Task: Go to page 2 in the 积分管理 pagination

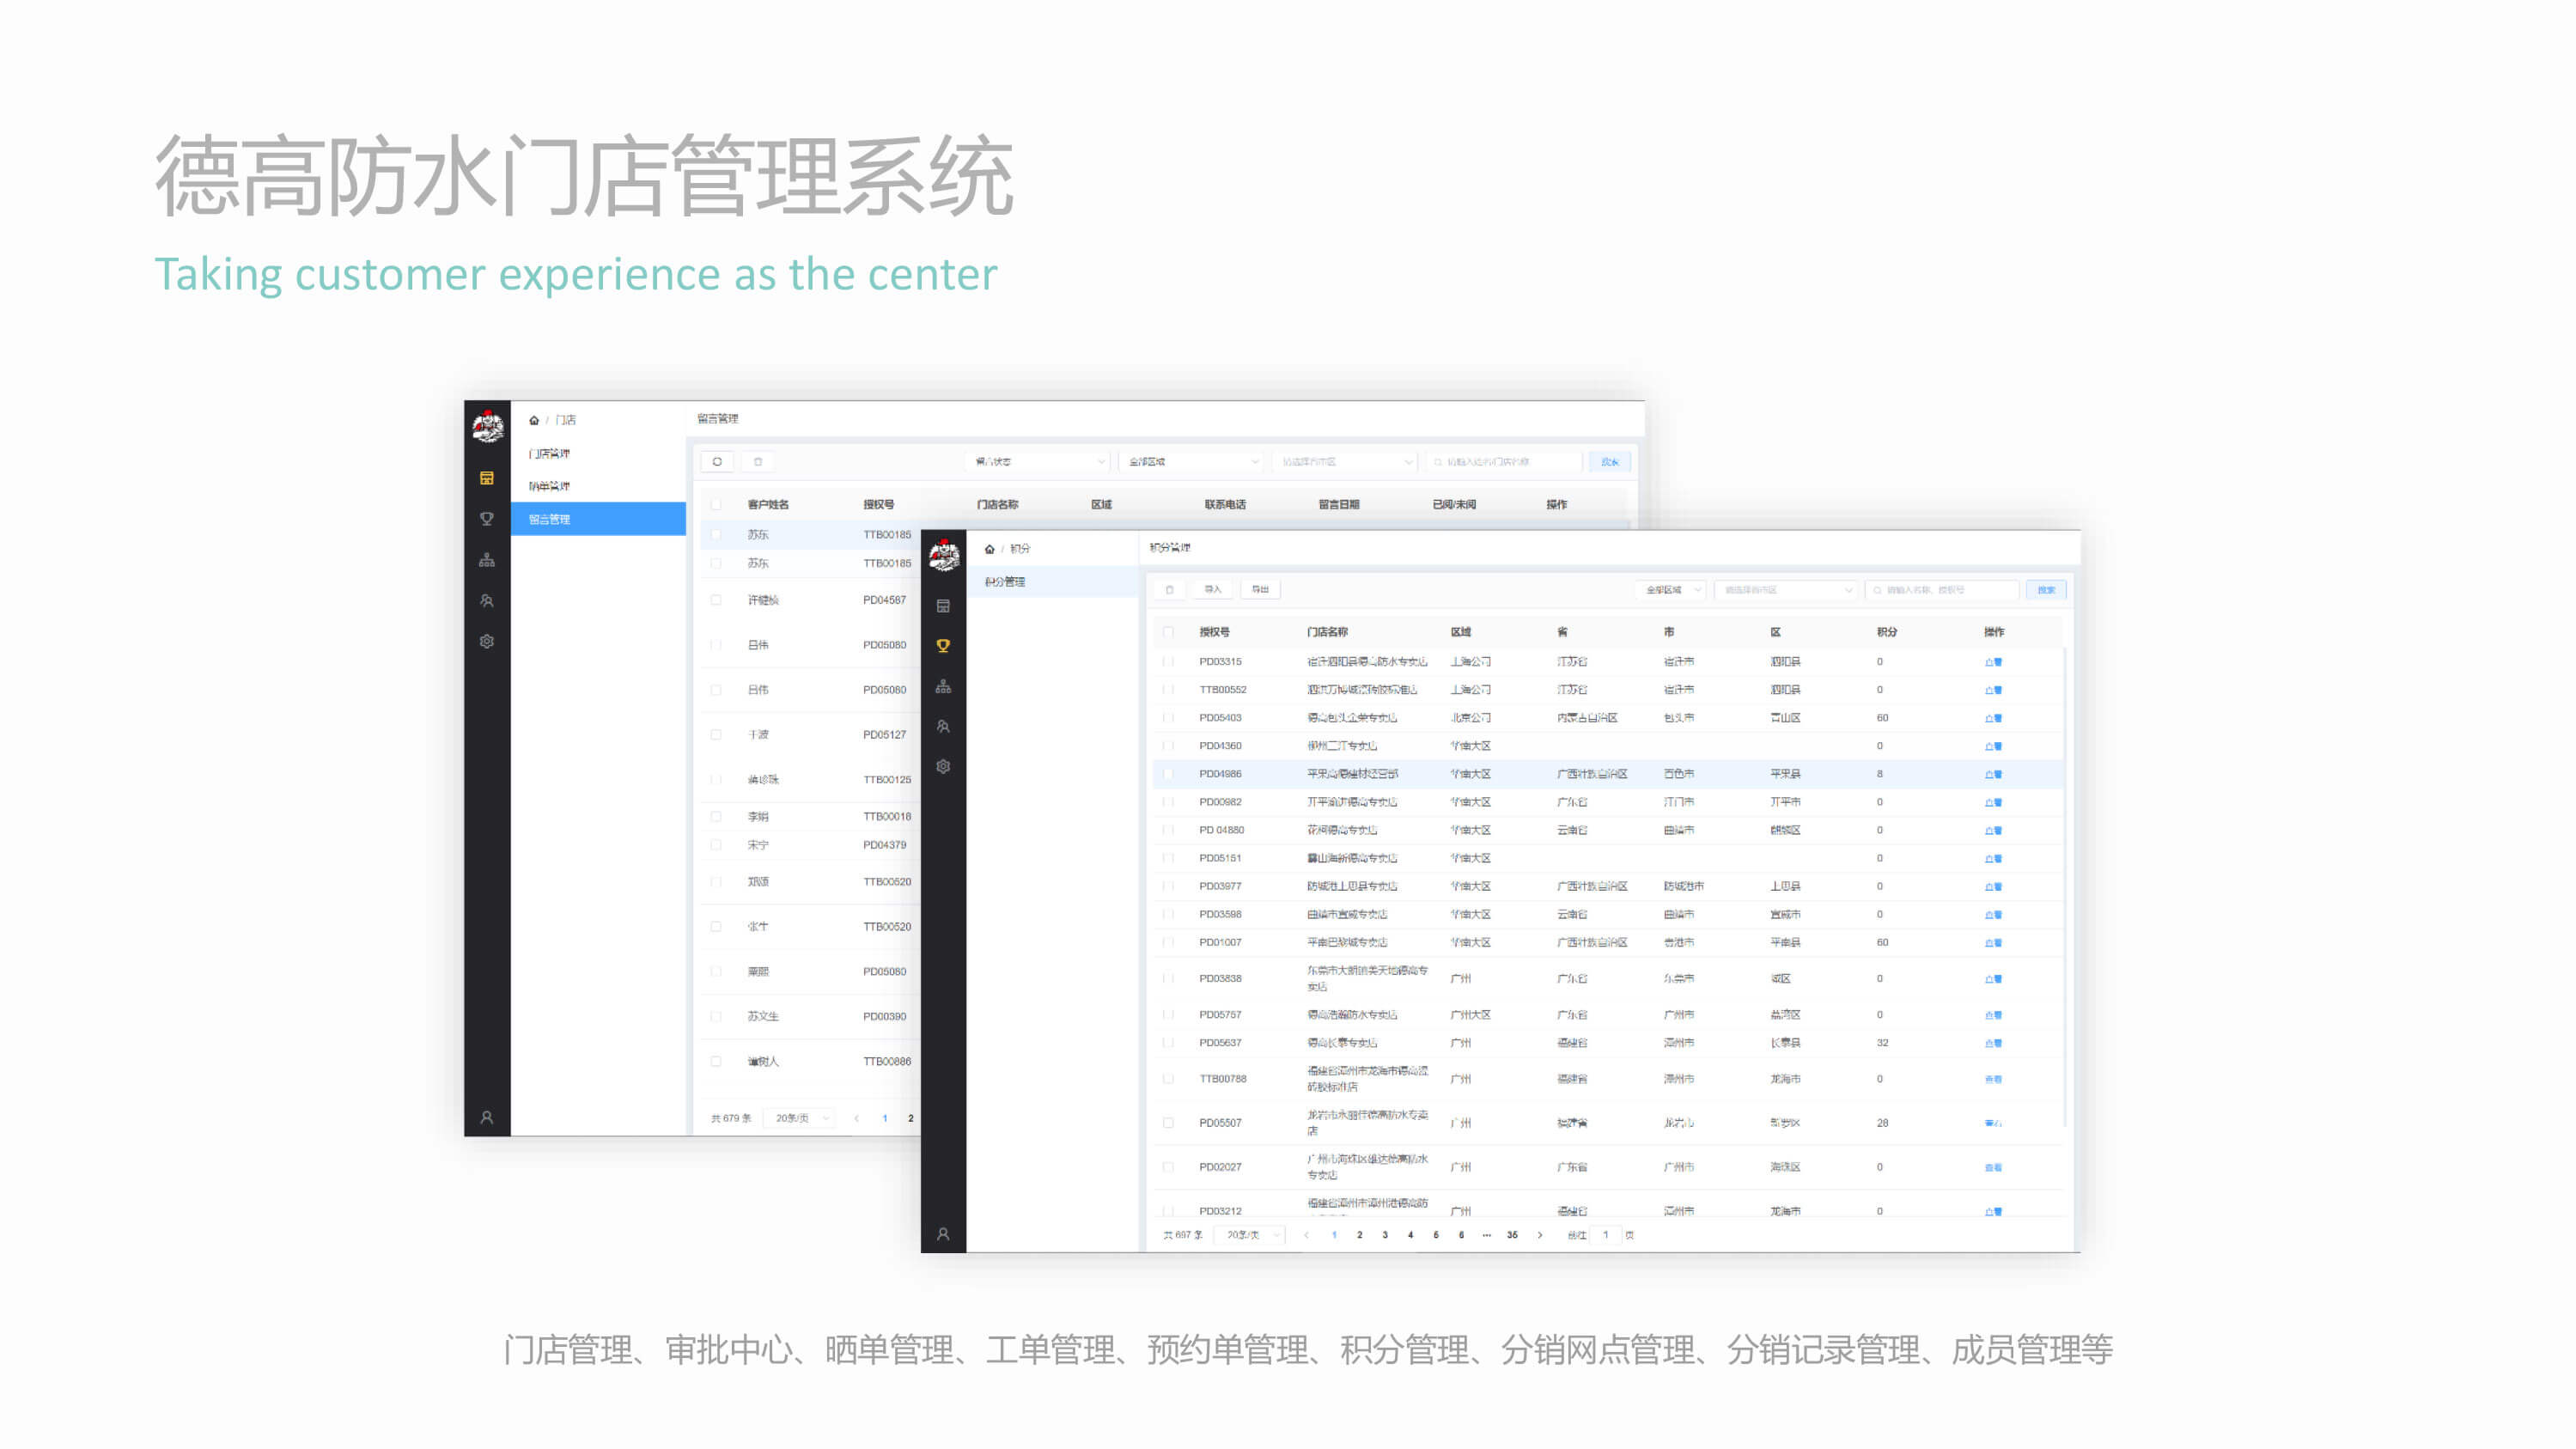Action: coord(1359,1235)
